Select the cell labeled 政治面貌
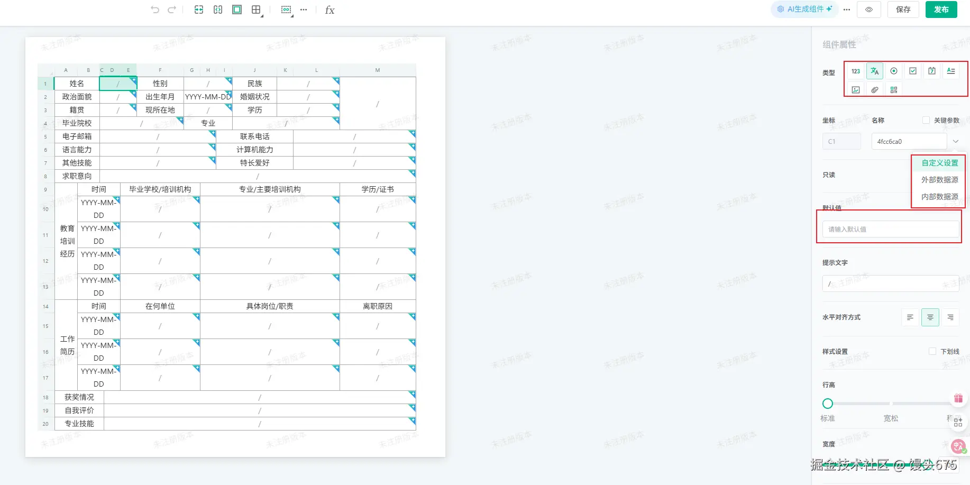 tap(77, 97)
